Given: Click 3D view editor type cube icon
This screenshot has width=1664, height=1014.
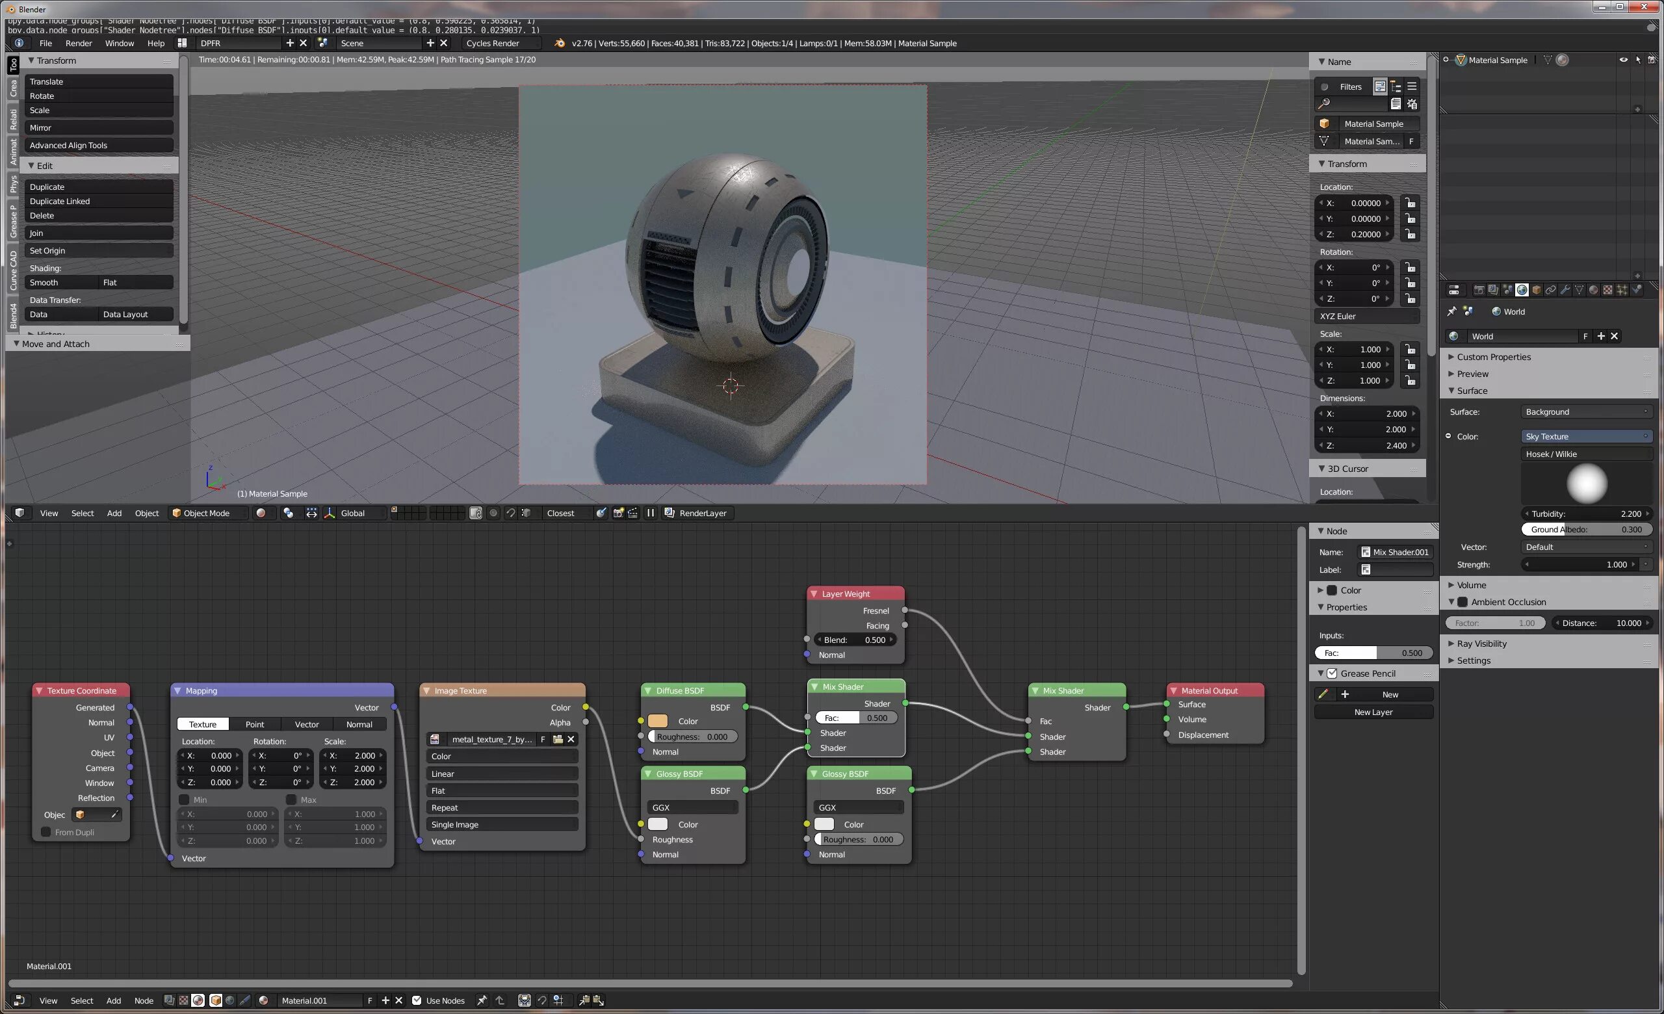Looking at the screenshot, I should [x=19, y=513].
